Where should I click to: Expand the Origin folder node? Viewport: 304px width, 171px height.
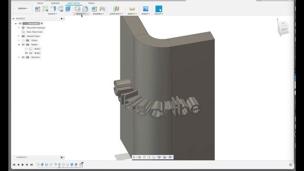point(19,40)
